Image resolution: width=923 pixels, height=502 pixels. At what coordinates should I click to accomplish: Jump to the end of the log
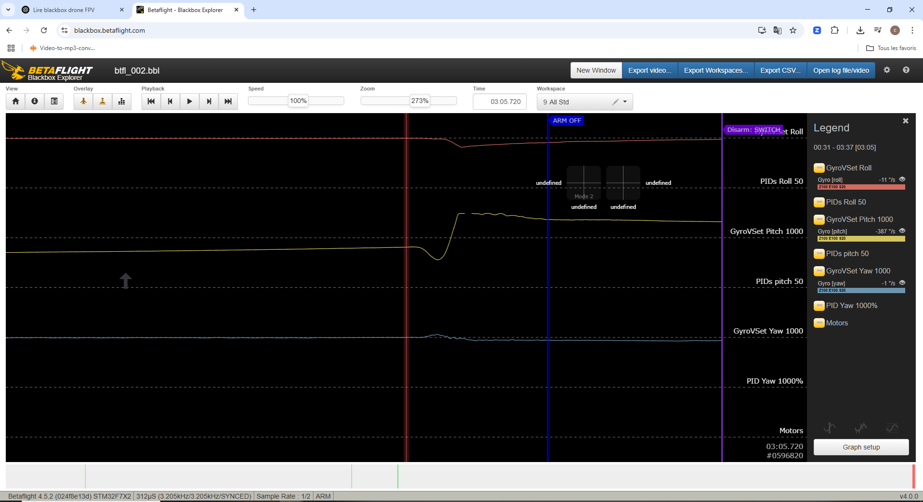[228, 101]
